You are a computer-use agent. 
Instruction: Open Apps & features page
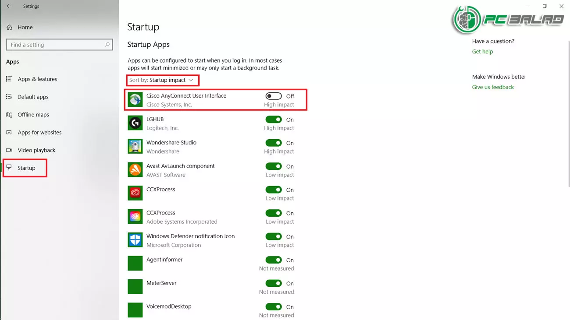click(37, 79)
